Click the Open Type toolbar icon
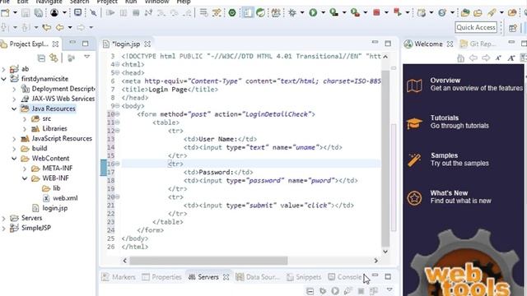The width and height of the screenshot is (527, 296). [465, 13]
